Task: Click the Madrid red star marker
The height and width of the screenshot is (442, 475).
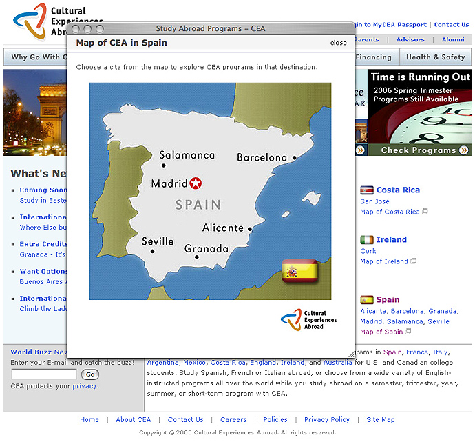Action: [x=196, y=183]
